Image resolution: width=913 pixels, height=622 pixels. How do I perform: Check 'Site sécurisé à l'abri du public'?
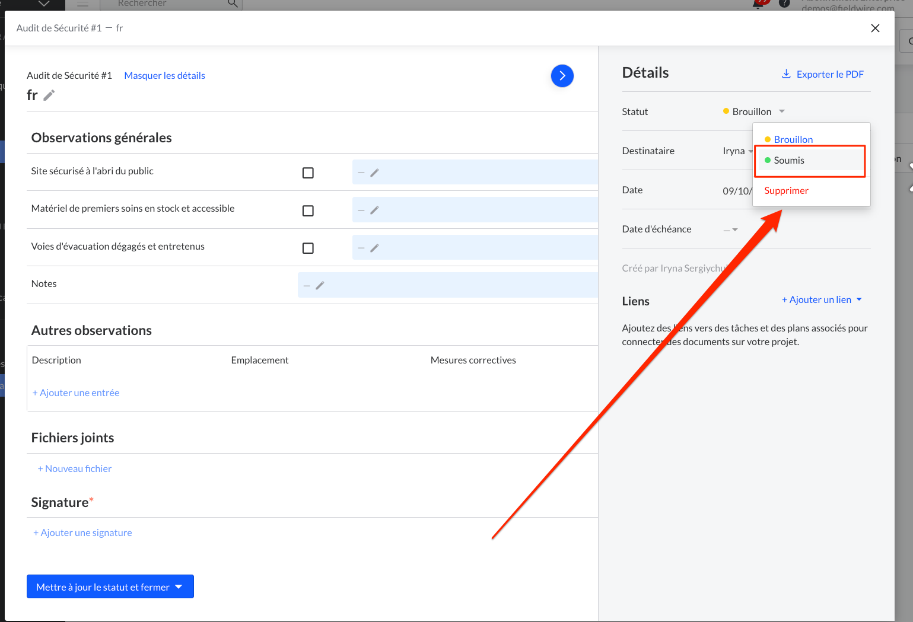point(308,173)
